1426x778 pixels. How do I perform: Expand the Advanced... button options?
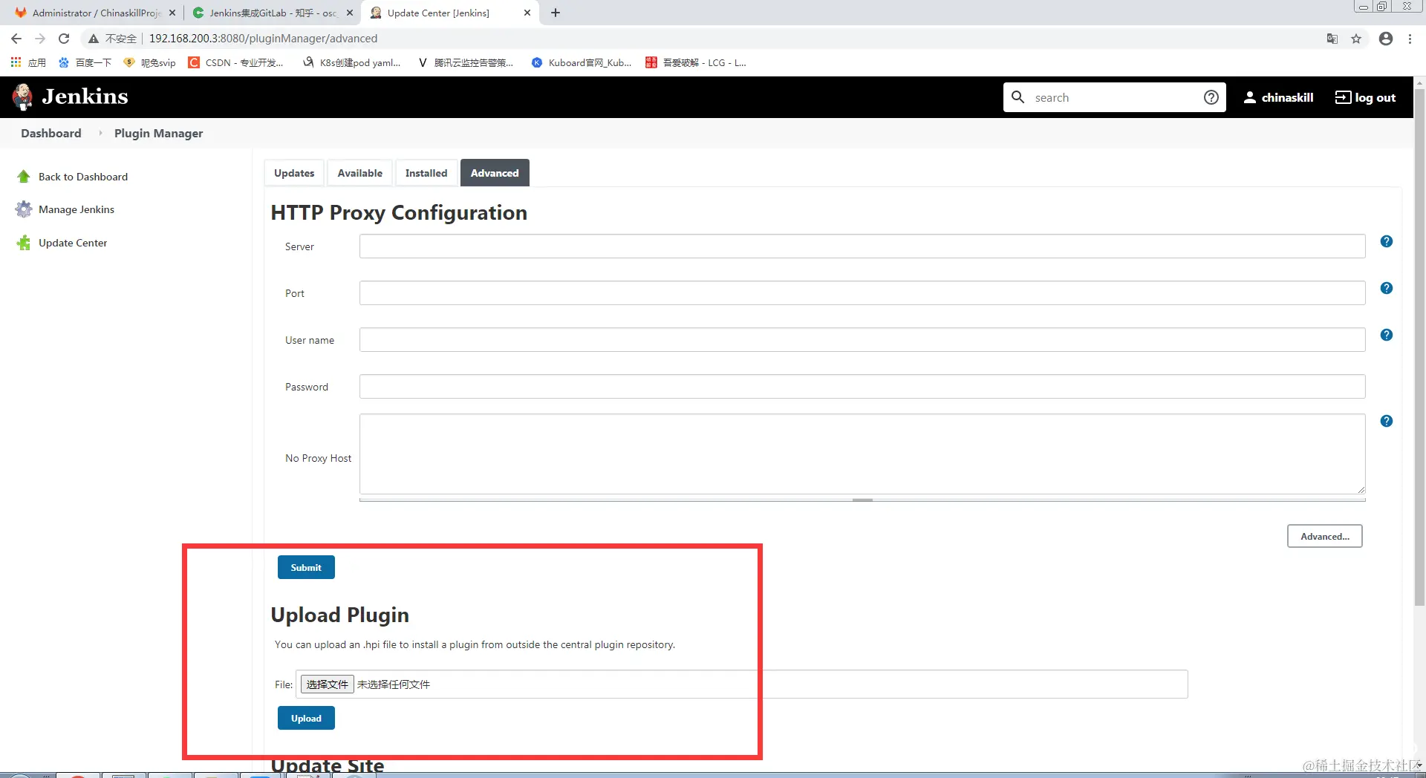[1324, 536]
